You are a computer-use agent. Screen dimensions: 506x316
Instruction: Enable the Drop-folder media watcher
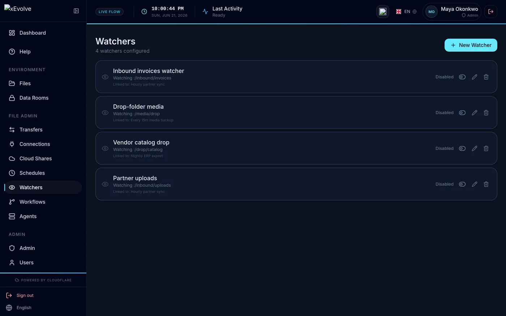462,113
